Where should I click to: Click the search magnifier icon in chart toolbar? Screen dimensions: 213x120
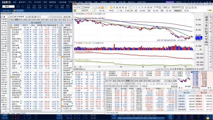96,8
